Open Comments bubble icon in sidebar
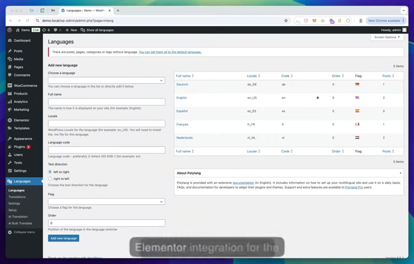 click(10, 75)
